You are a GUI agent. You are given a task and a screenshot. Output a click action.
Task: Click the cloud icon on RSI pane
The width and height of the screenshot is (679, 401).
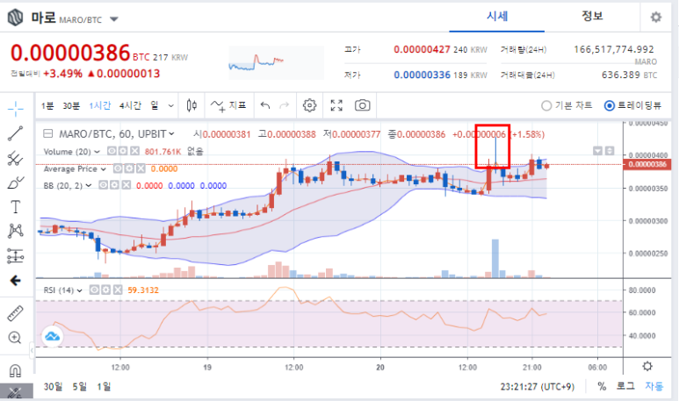(53, 336)
